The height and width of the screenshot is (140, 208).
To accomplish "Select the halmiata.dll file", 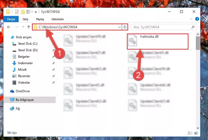I will (158, 42).
